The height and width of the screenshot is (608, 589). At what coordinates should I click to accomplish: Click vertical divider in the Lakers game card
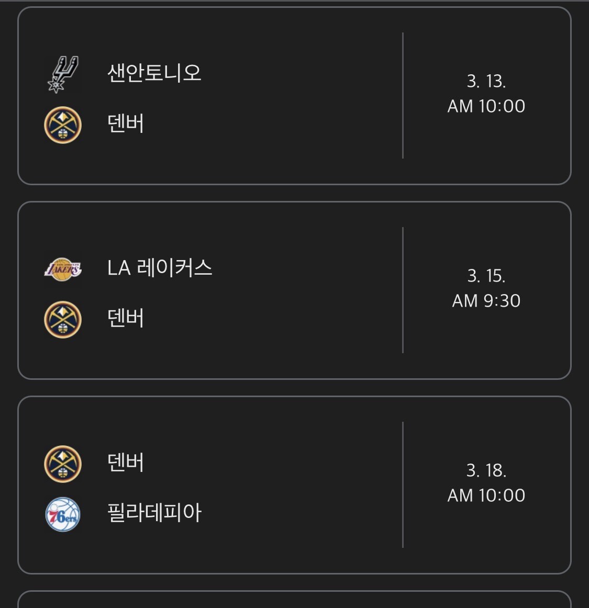coord(403,290)
